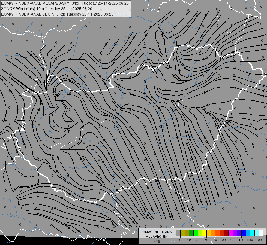Click the 'J/kg' unit label in the legend
The height and width of the screenshot is (245, 267).
[x=157, y=241]
